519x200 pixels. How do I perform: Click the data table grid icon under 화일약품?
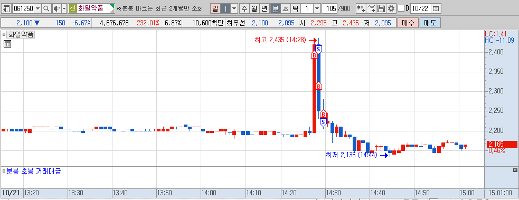point(7,44)
